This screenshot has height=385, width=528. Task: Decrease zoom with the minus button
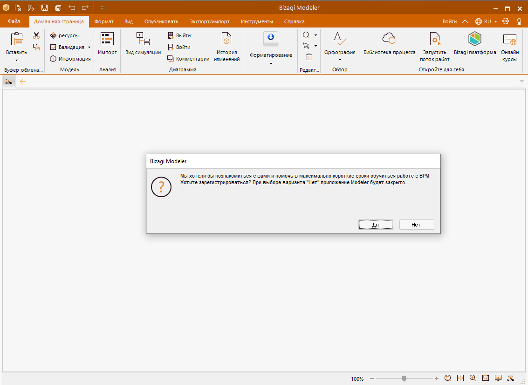372,378
